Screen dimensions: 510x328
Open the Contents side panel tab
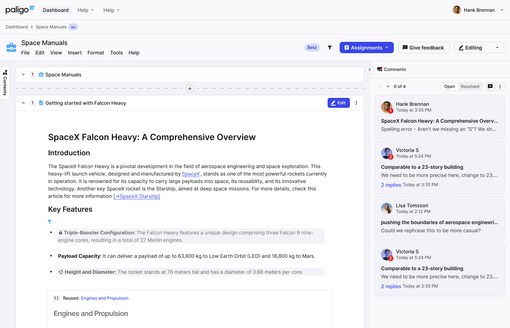tap(5, 83)
